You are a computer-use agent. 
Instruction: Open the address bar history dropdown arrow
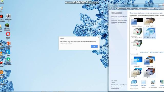point(154,8)
